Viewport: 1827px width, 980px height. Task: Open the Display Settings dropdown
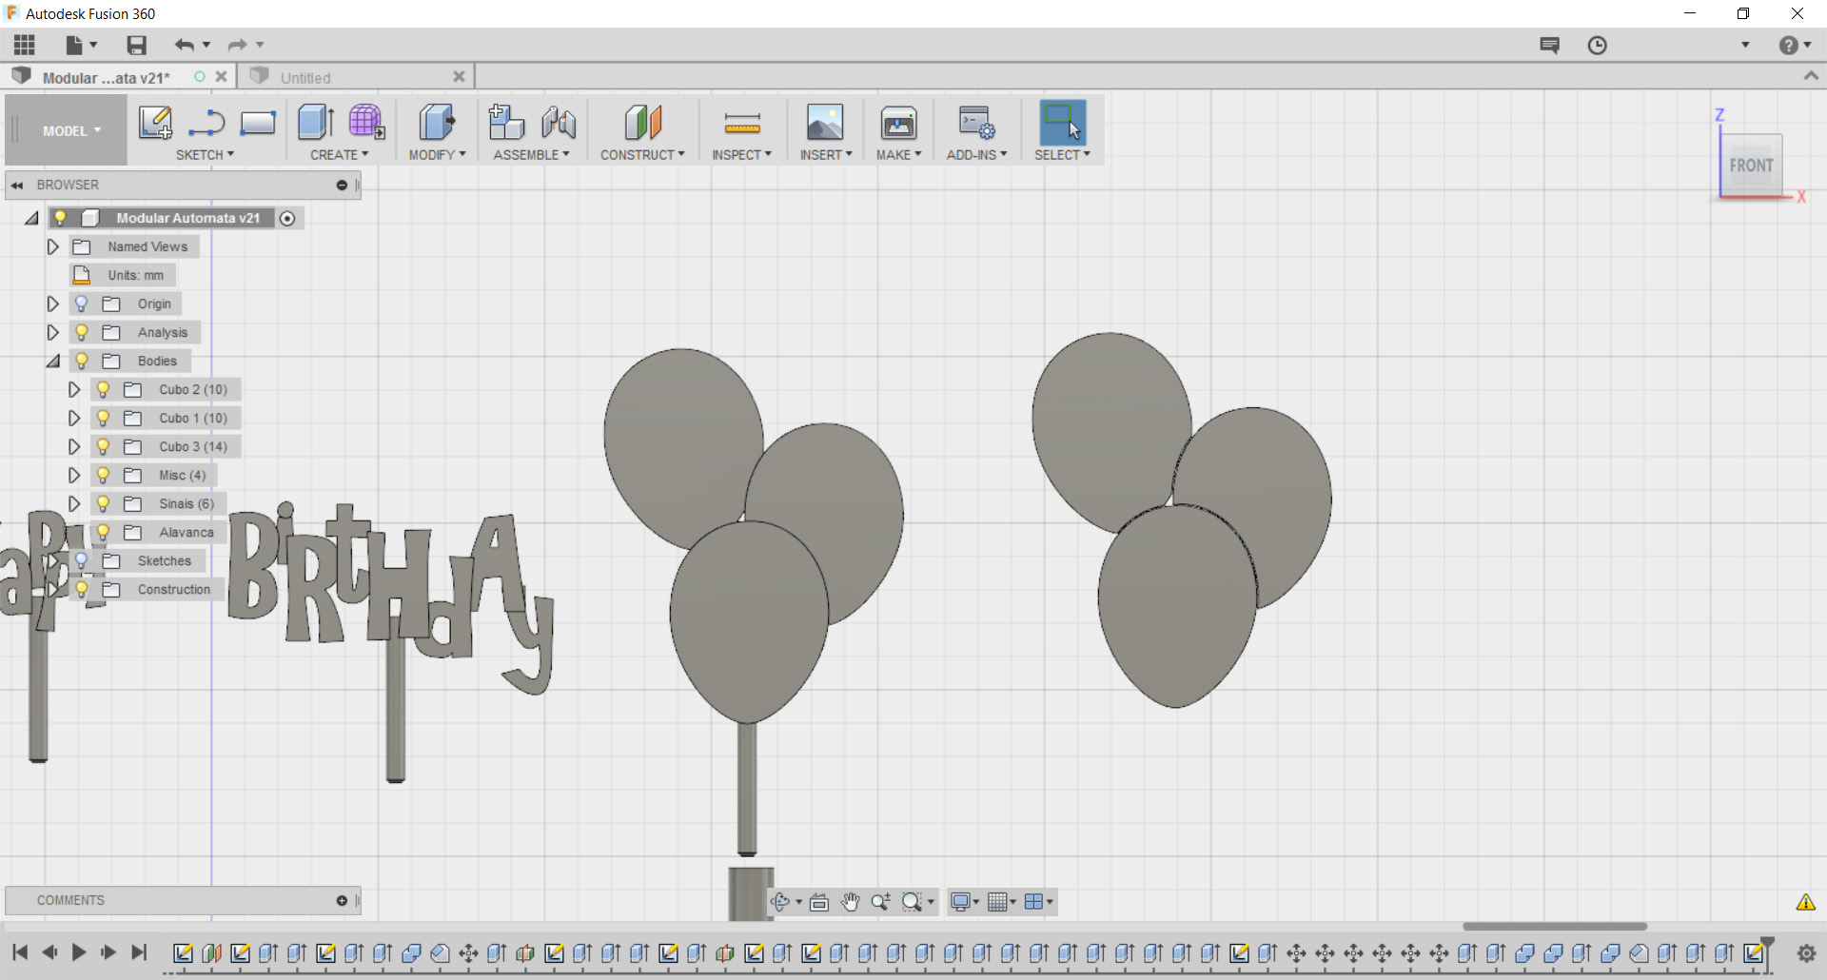point(965,902)
